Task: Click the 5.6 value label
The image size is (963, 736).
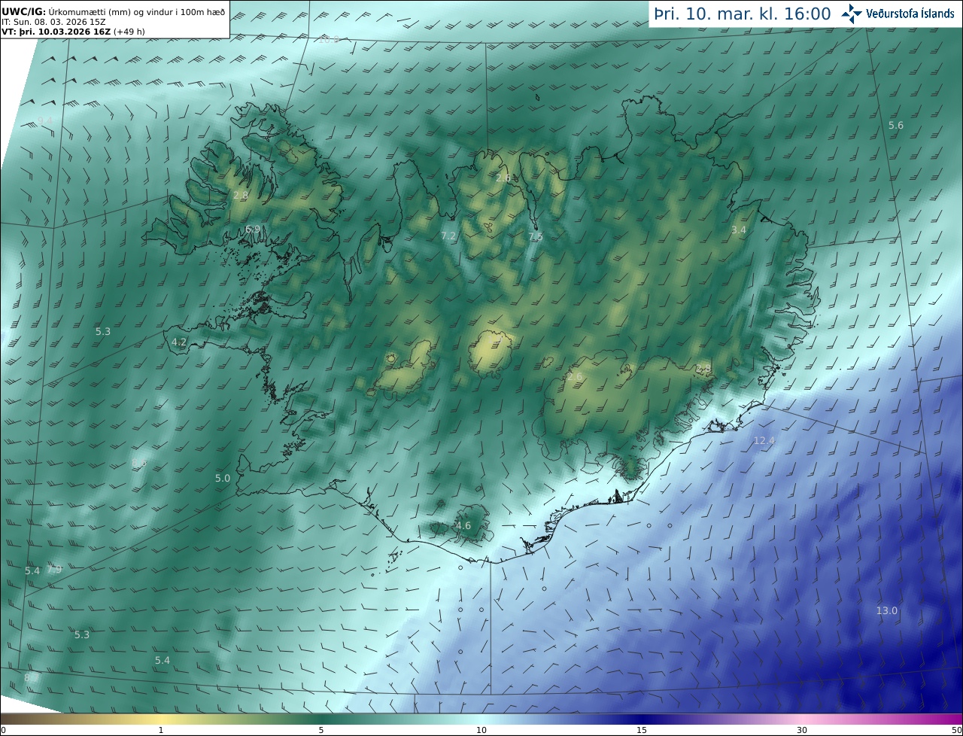Action: pos(896,126)
